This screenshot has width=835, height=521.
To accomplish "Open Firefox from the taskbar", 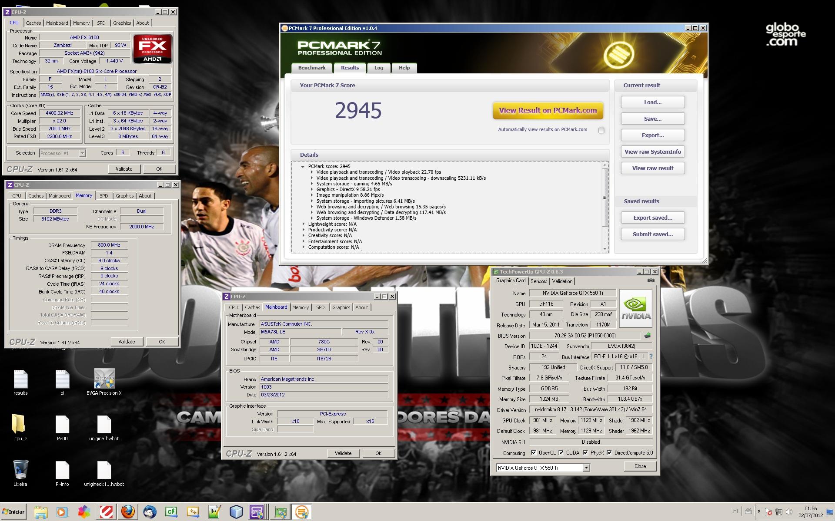I will click(128, 512).
